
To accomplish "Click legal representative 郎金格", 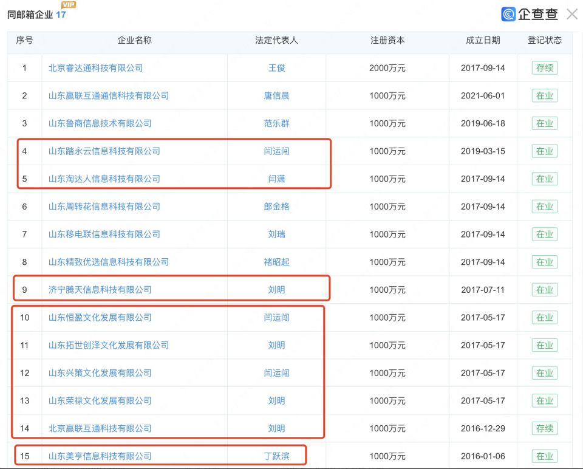I will [277, 207].
